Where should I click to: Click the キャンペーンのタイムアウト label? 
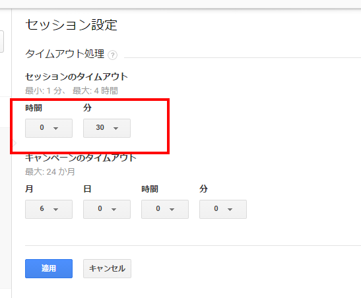click(81, 158)
